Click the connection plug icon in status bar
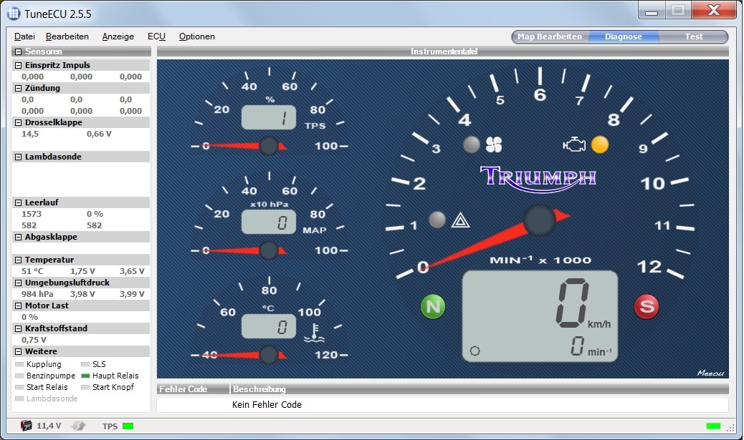This screenshot has width=744, height=440. coord(79,426)
